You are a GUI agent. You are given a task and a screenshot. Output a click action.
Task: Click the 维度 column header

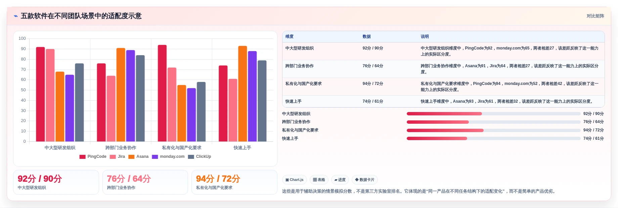click(x=290, y=36)
